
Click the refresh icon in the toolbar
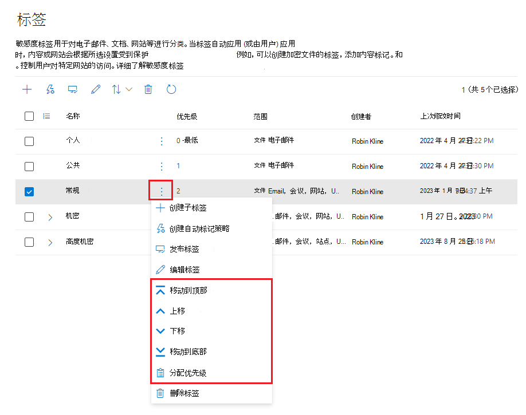[171, 89]
